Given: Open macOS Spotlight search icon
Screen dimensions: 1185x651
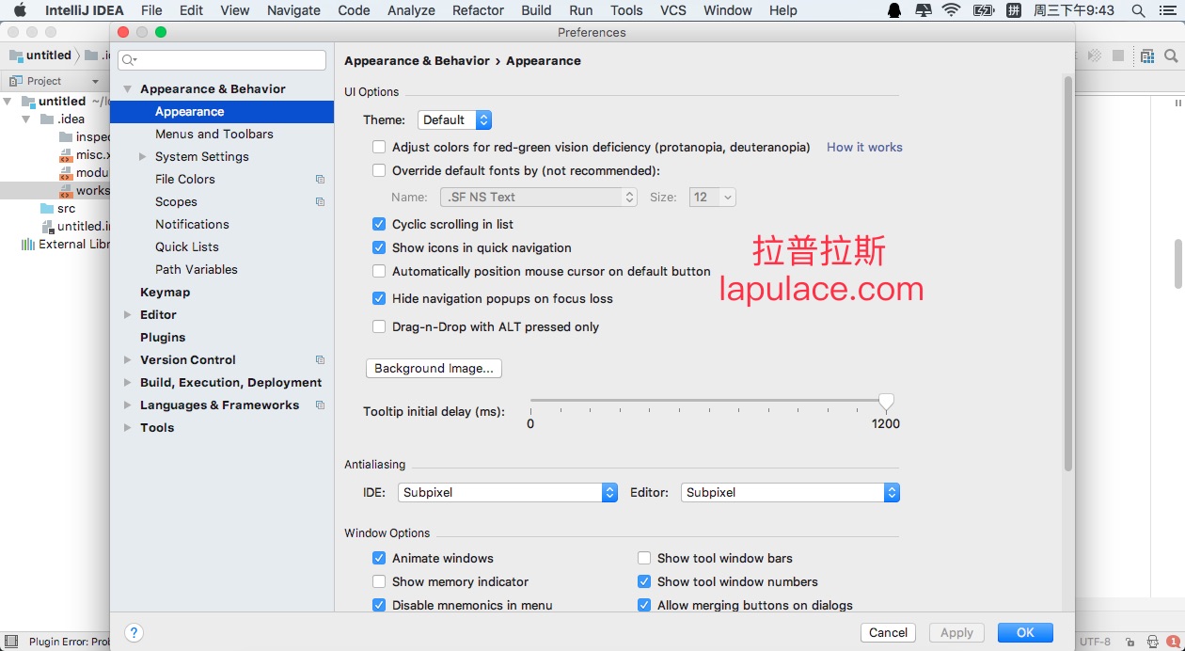Looking at the screenshot, I should (x=1138, y=10).
